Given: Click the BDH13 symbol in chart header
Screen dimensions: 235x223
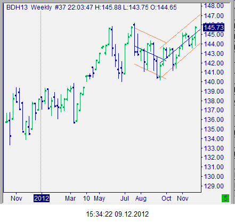Looking at the screenshot, I should [17, 7].
